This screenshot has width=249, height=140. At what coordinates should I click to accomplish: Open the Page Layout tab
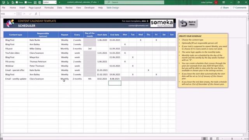pyautogui.click(x=35, y=8)
